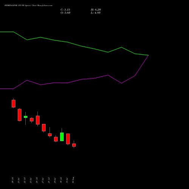Click the 23 Jul date axis label

(31, 180)
